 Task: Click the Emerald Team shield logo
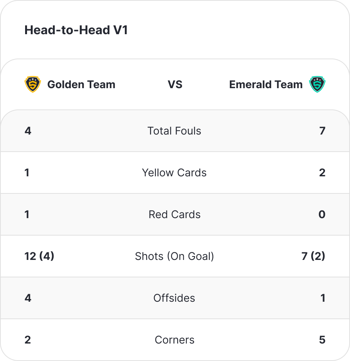(317, 84)
